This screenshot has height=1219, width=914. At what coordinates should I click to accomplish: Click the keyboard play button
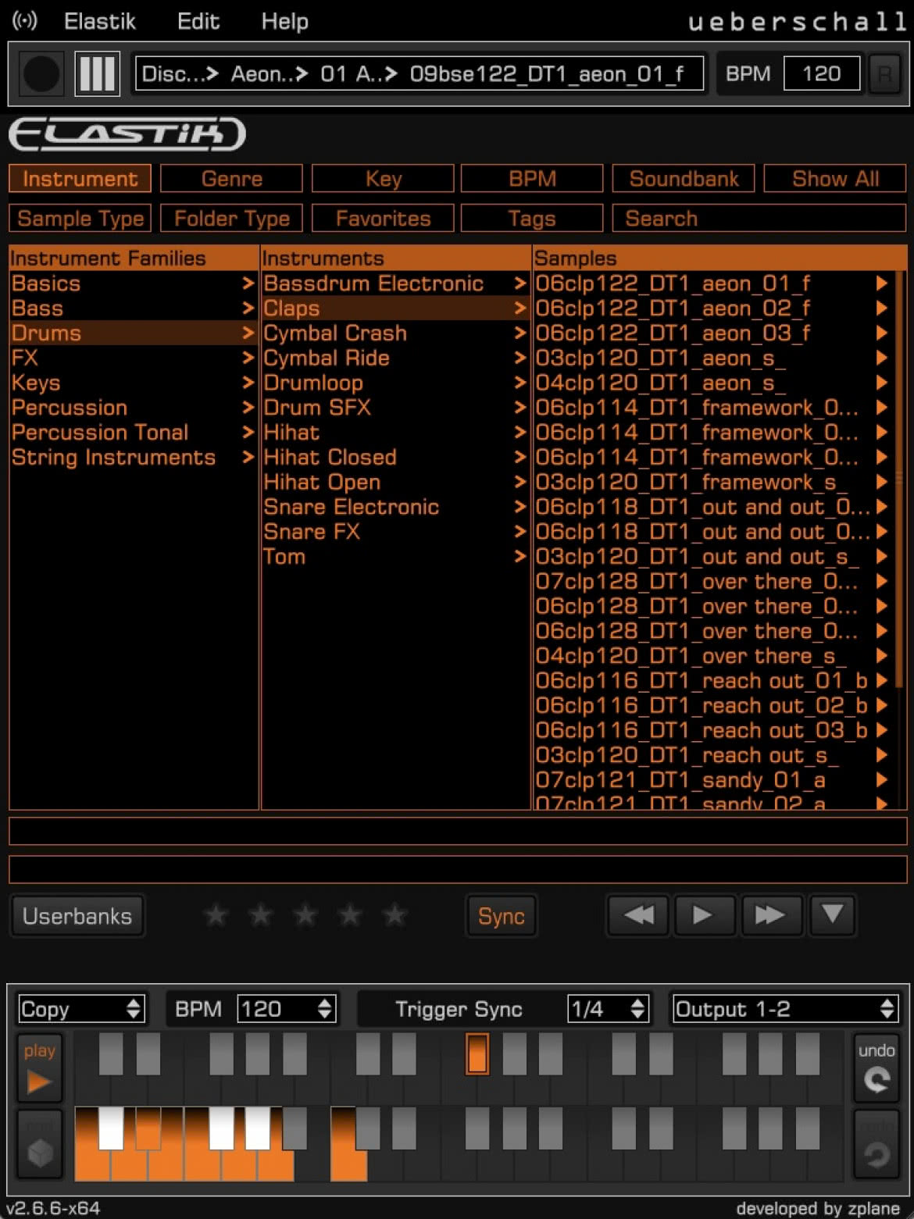[39, 1068]
